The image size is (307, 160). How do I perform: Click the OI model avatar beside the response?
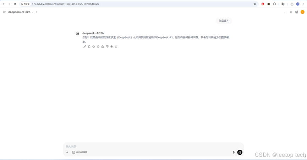[77, 34]
